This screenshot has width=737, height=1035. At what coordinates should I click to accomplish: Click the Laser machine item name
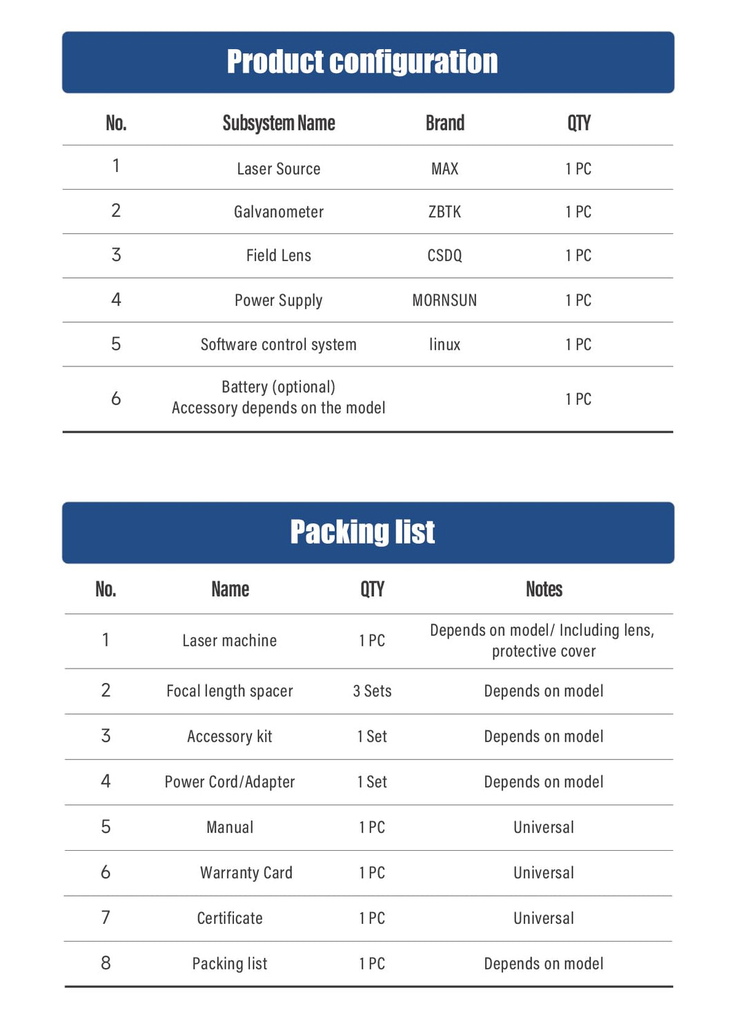point(230,641)
